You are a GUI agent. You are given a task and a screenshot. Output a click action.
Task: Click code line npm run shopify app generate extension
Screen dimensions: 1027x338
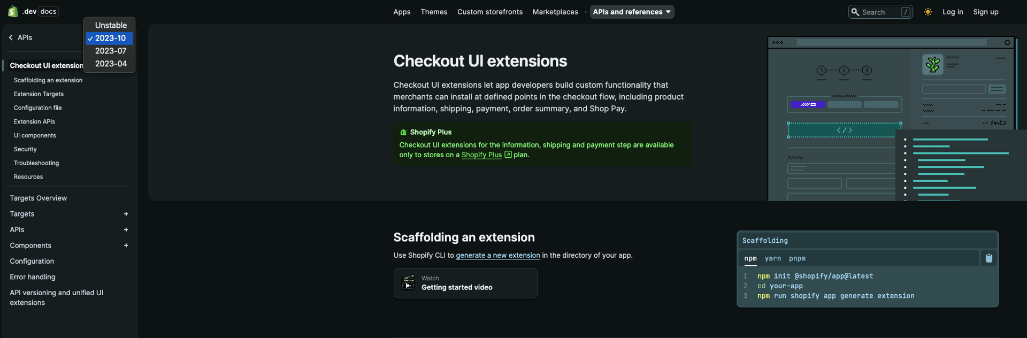(x=836, y=296)
